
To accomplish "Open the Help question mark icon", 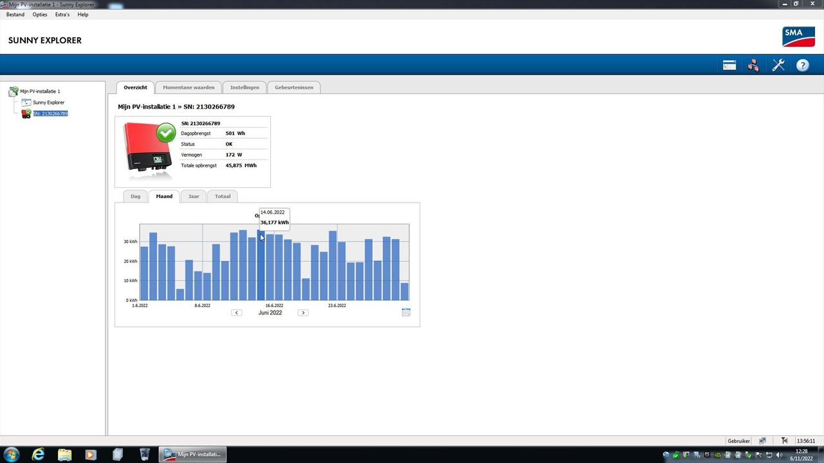I will (x=802, y=64).
